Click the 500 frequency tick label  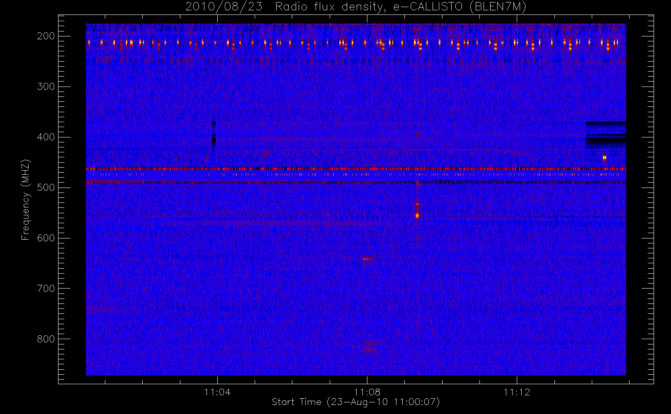[x=46, y=188]
